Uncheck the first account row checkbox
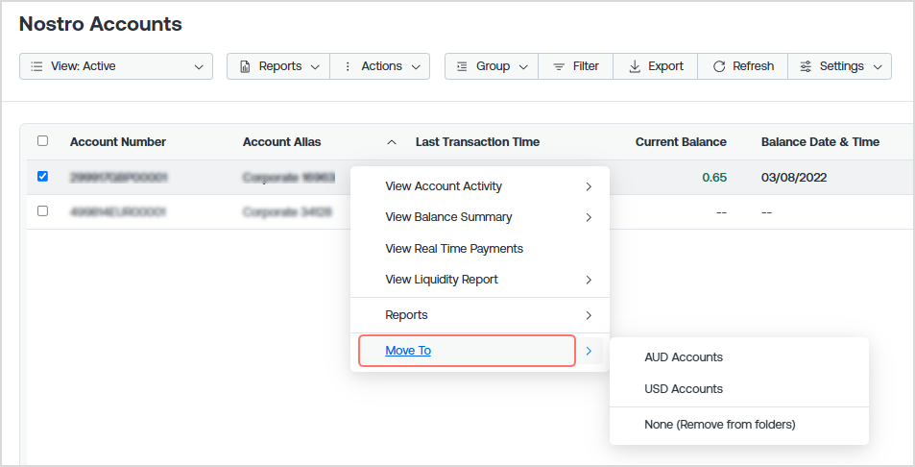 tap(42, 176)
